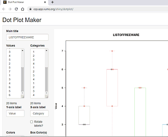Screen dimensions: 168x137
Task: Go back to the previous browser page
Action: (x=4, y=9)
